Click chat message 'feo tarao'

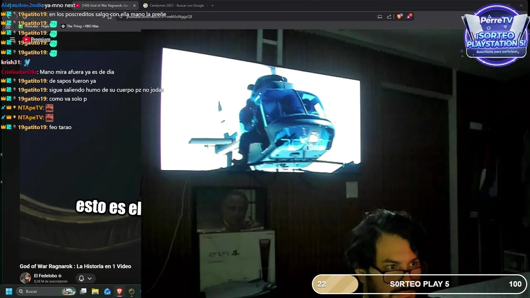60,127
